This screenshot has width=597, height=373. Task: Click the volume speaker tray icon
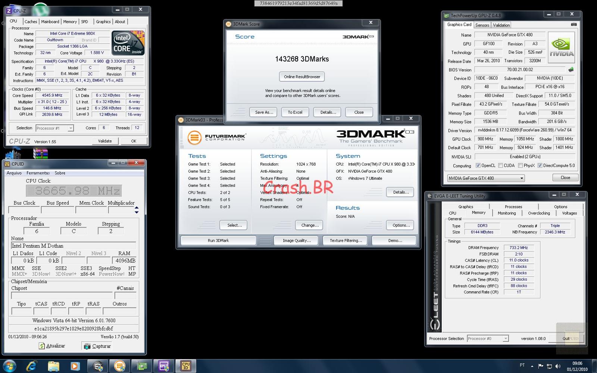[x=558, y=366]
